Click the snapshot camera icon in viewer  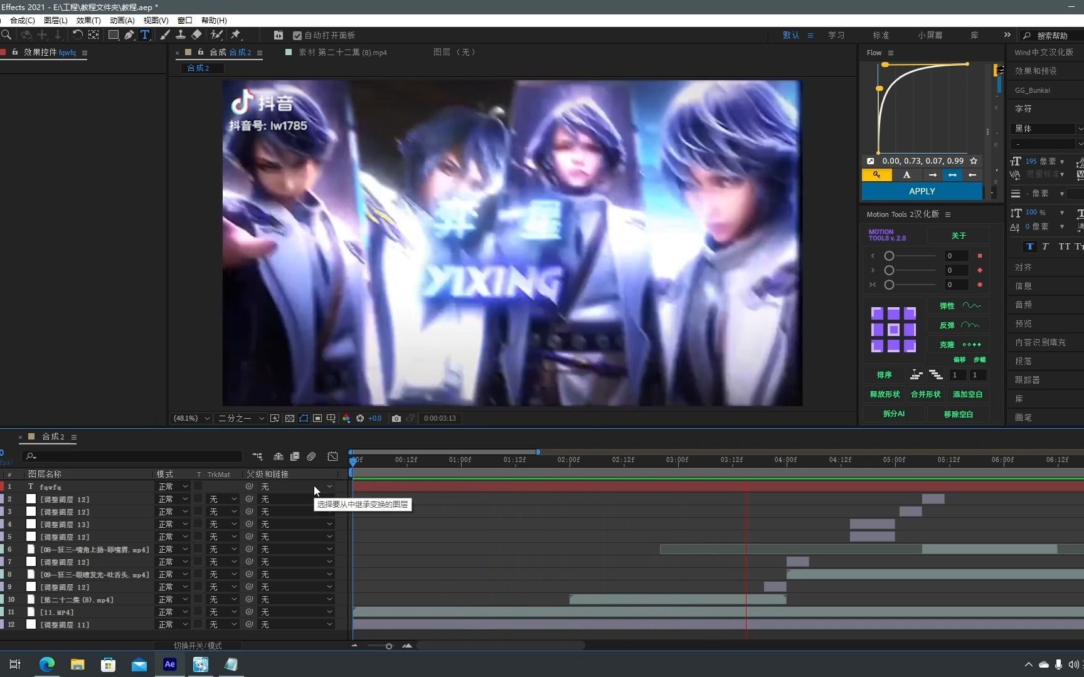[x=396, y=418]
